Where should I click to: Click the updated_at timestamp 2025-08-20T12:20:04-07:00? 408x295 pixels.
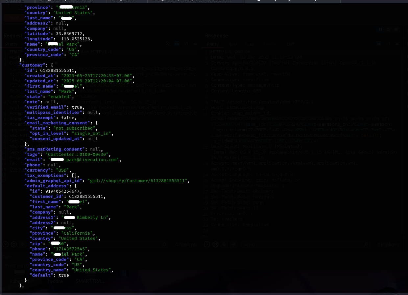coord(97,81)
